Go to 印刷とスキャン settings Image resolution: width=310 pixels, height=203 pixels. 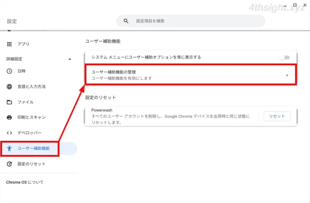pos(32,117)
